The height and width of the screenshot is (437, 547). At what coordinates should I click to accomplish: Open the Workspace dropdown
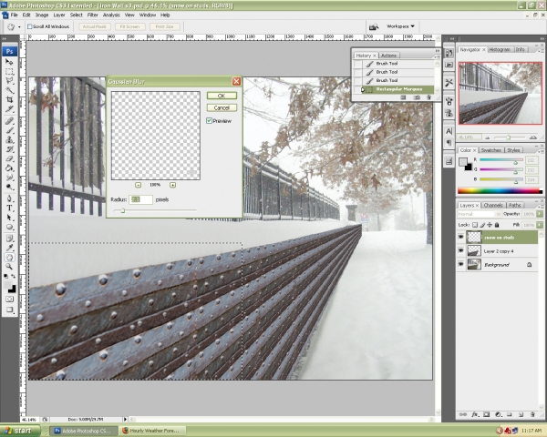click(400, 26)
